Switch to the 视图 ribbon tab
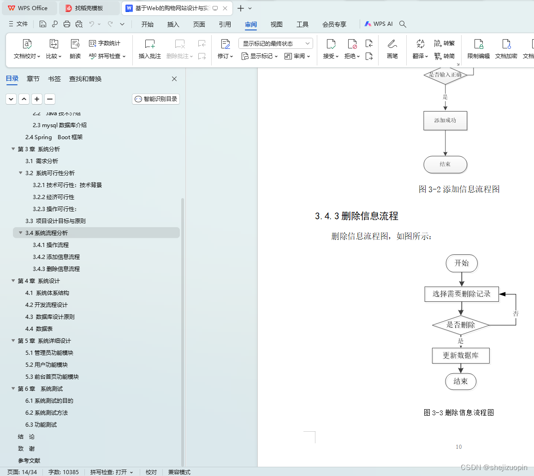The image size is (534, 476). pyautogui.click(x=276, y=24)
